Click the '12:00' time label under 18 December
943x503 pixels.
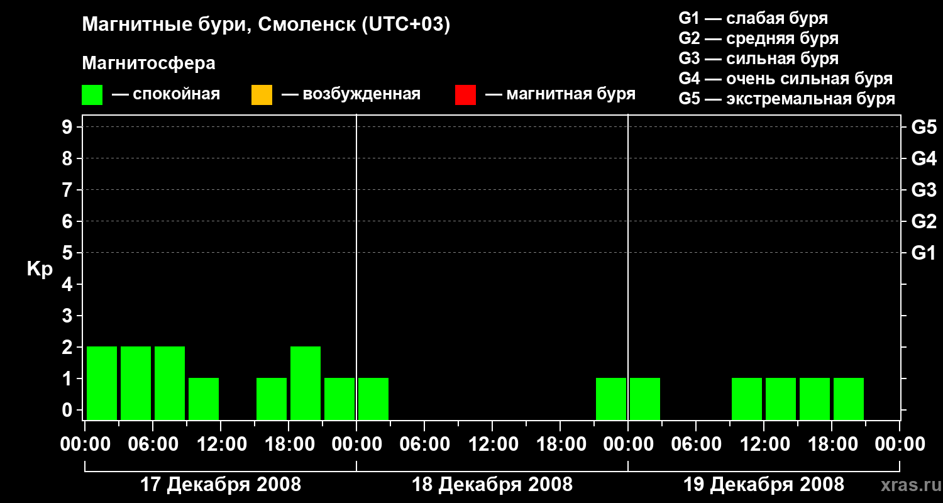click(492, 445)
